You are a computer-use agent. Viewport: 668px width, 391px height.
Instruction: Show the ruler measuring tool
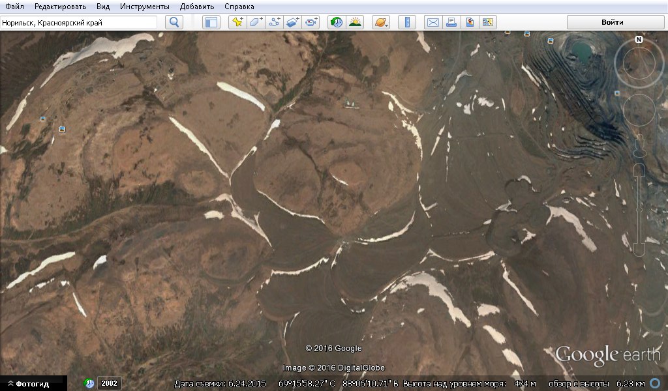pyautogui.click(x=407, y=22)
